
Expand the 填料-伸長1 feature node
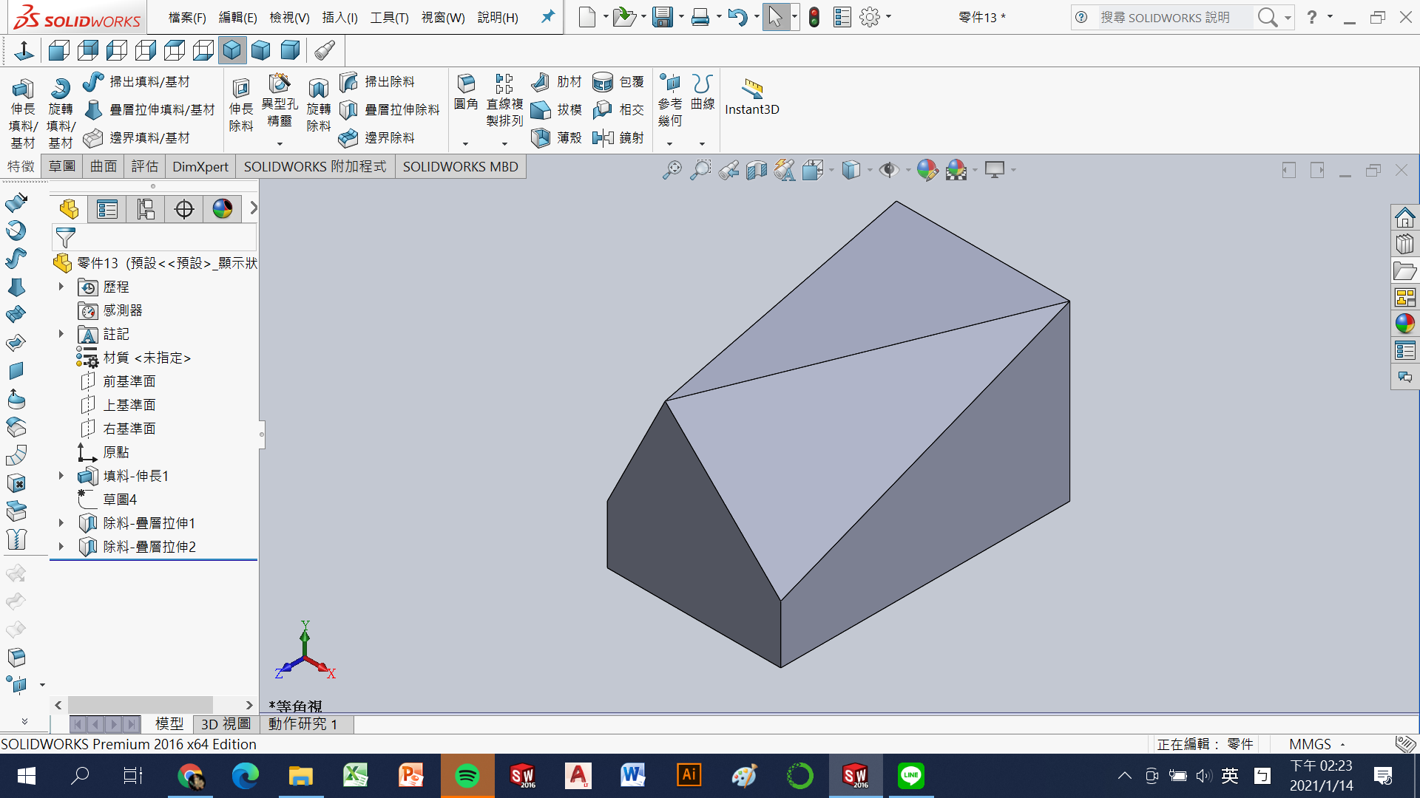[61, 476]
